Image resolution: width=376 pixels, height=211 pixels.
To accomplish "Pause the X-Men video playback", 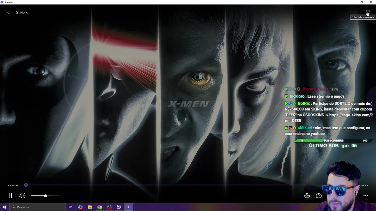I will (10, 196).
